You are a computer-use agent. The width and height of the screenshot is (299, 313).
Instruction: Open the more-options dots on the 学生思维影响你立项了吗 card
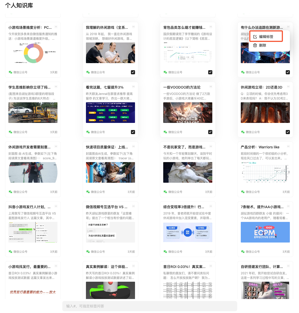(x=56, y=87)
